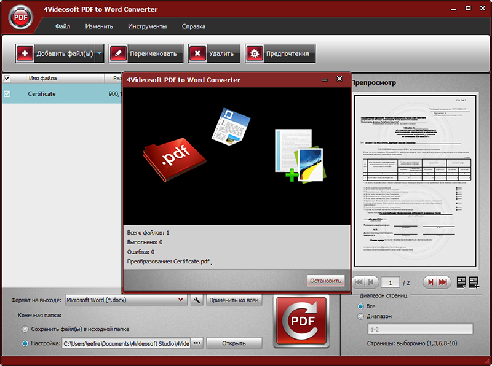Click 'Ошибка: 0' text
The width and height of the screenshot is (492, 366).
pyautogui.click(x=141, y=252)
